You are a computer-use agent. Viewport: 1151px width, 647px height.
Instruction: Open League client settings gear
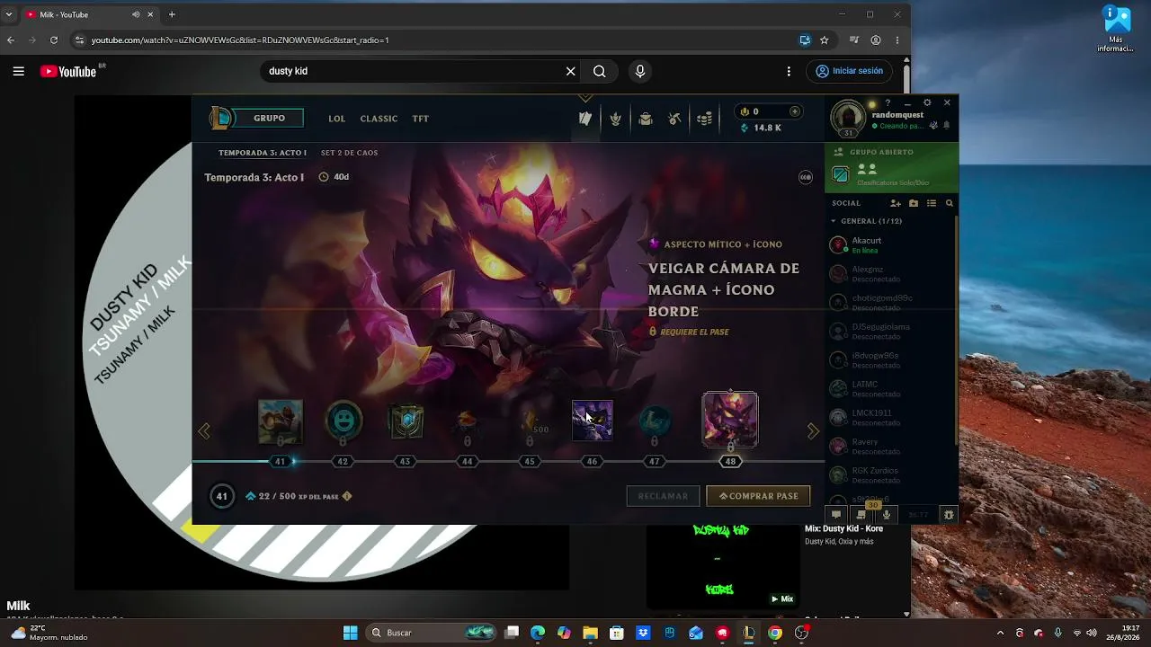[x=927, y=102]
